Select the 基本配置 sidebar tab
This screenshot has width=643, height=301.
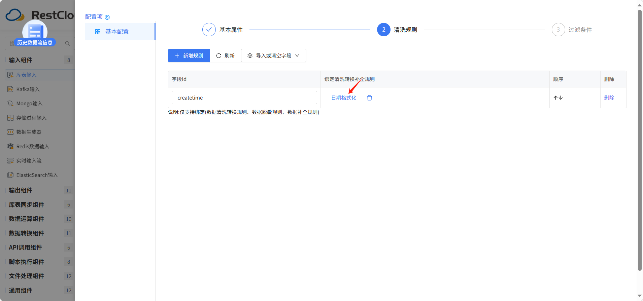coord(120,31)
